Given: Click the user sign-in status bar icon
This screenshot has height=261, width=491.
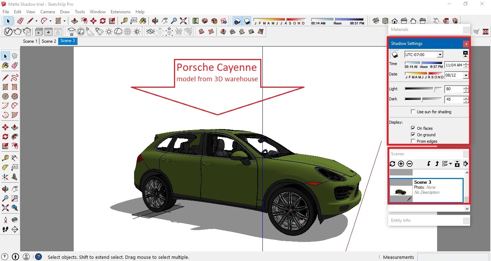Looking at the screenshot, I should 26,257.
